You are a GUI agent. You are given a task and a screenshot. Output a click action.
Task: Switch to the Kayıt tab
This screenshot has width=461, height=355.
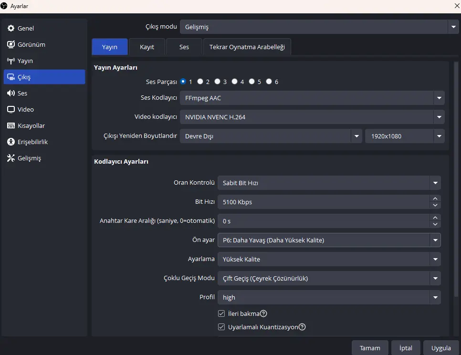(x=147, y=47)
